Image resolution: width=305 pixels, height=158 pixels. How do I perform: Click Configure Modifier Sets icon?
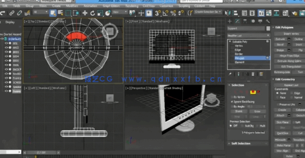[x=261, y=74]
